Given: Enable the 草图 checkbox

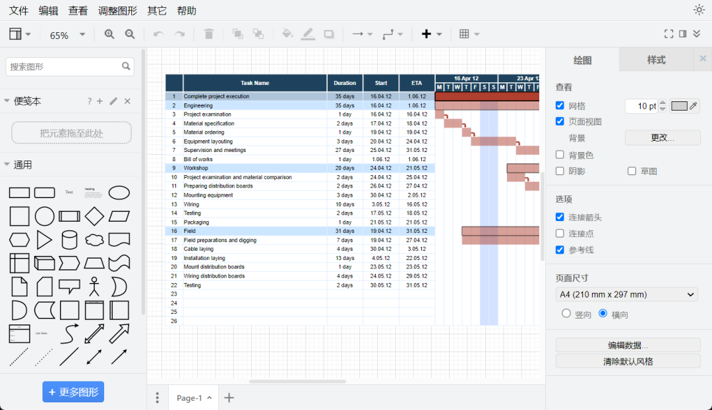Looking at the screenshot, I should pos(632,171).
